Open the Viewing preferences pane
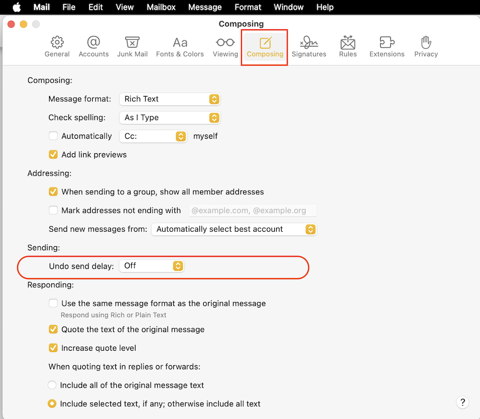480x419 pixels. (225, 47)
